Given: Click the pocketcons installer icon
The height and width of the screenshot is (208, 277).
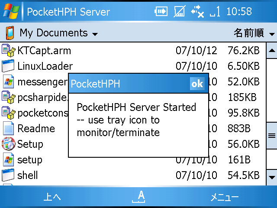Looking at the screenshot, I should (8, 113).
